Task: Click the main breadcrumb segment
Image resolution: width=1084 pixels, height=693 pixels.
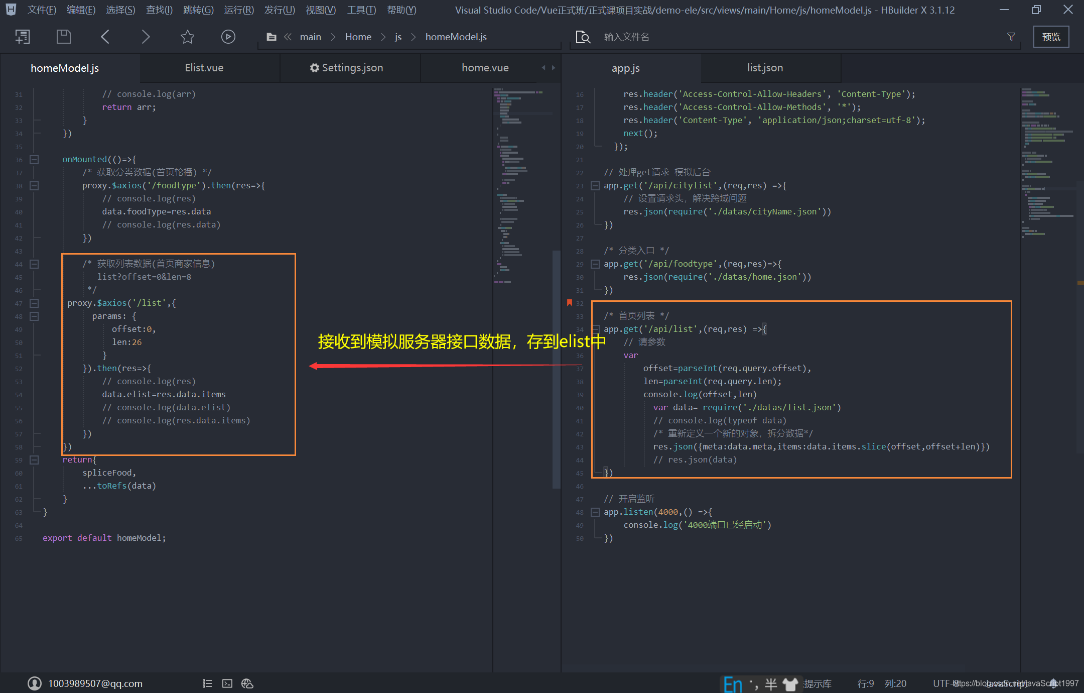Action: click(x=311, y=37)
